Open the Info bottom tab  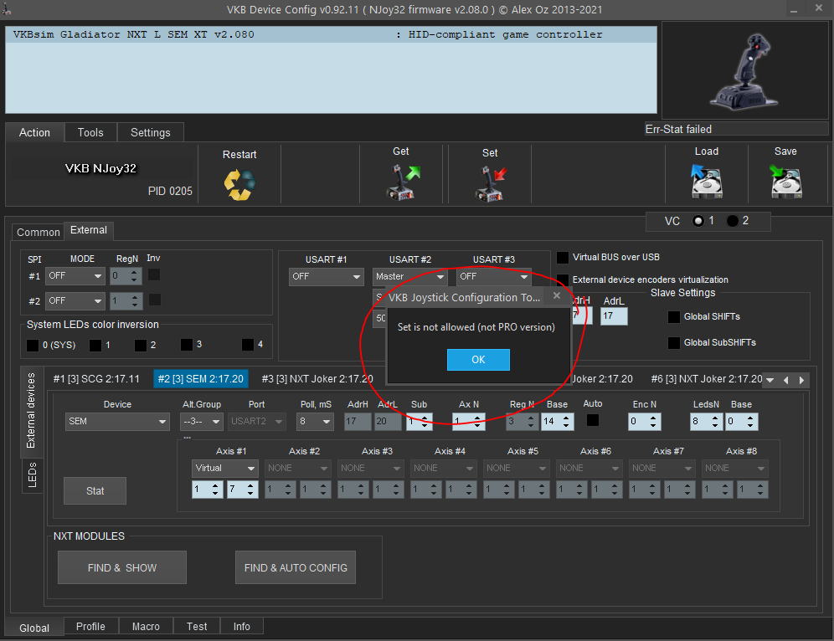(241, 626)
